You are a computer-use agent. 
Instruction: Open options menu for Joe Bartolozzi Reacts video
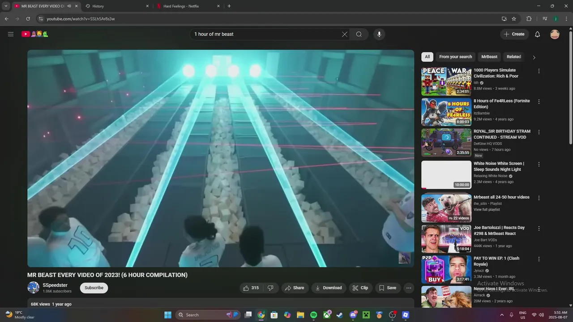(x=539, y=228)
